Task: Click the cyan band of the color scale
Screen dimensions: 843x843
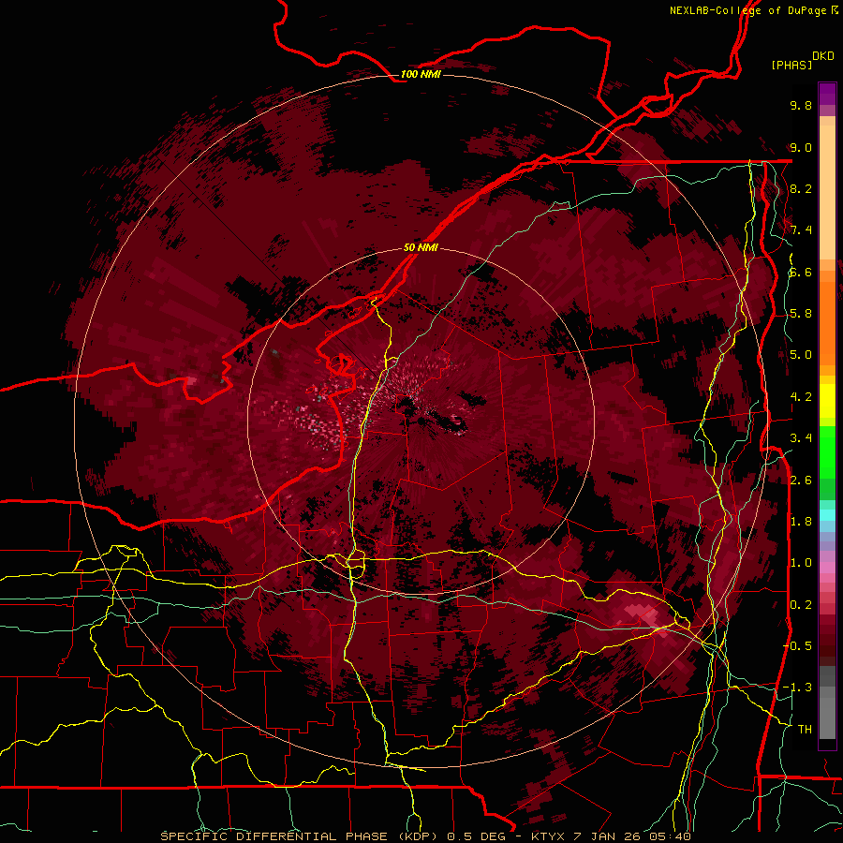Action: (x=827, y=514)
